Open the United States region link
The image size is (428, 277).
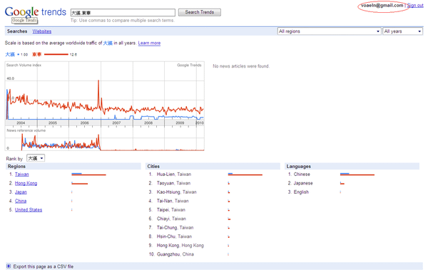point(29,210)
